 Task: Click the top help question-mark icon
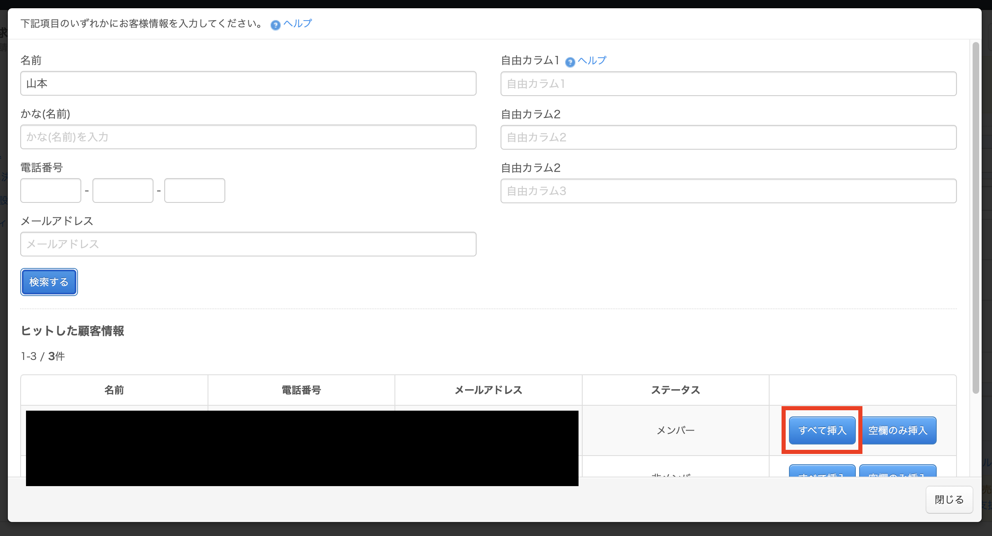(x=275, y=25)
